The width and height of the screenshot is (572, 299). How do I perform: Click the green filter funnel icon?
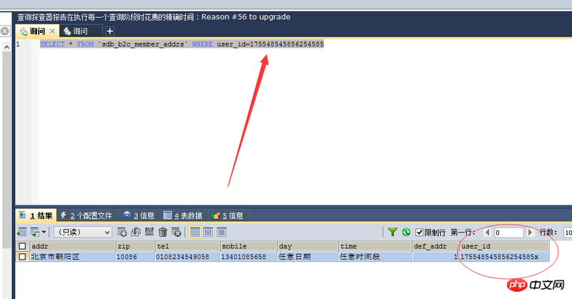(x=393, y=232)
